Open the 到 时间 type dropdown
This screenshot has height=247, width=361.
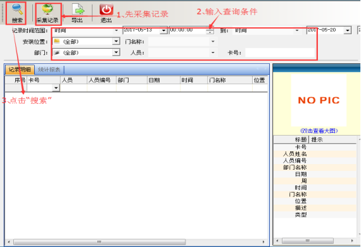(297, 30)
